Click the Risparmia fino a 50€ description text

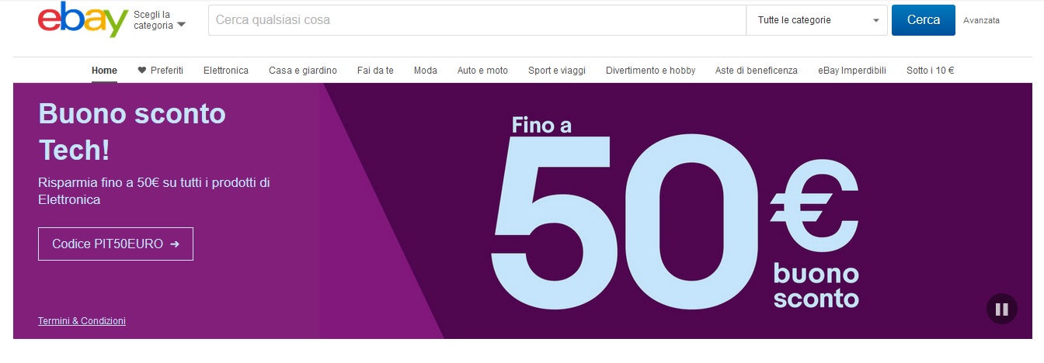pos(154,191)
